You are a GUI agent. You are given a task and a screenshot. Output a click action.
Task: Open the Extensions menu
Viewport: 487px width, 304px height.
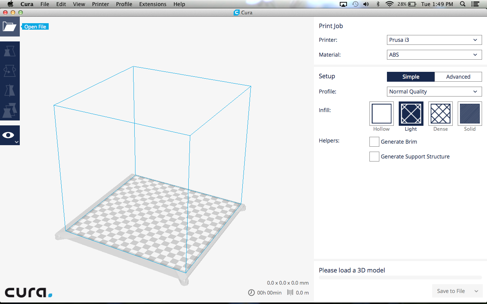[x=153, y=4]
